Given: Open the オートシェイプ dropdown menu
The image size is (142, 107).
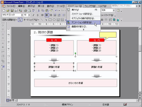Looking at the screenshot, I should 31,20.
